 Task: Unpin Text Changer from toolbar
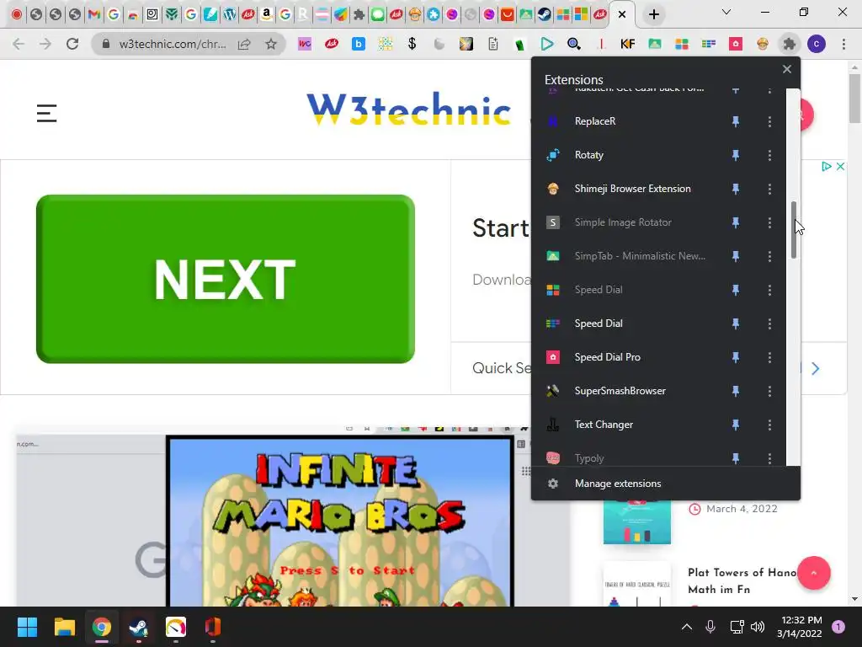click(736, 425)
